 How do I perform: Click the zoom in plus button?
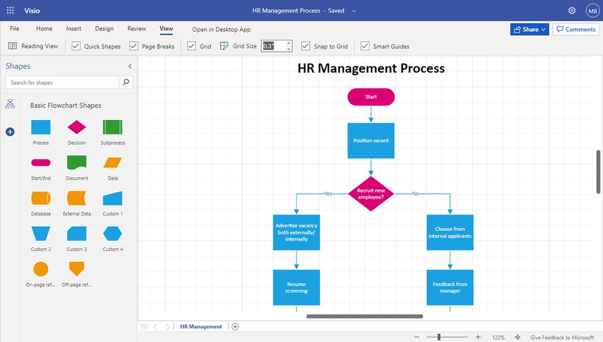coord(478,337)
